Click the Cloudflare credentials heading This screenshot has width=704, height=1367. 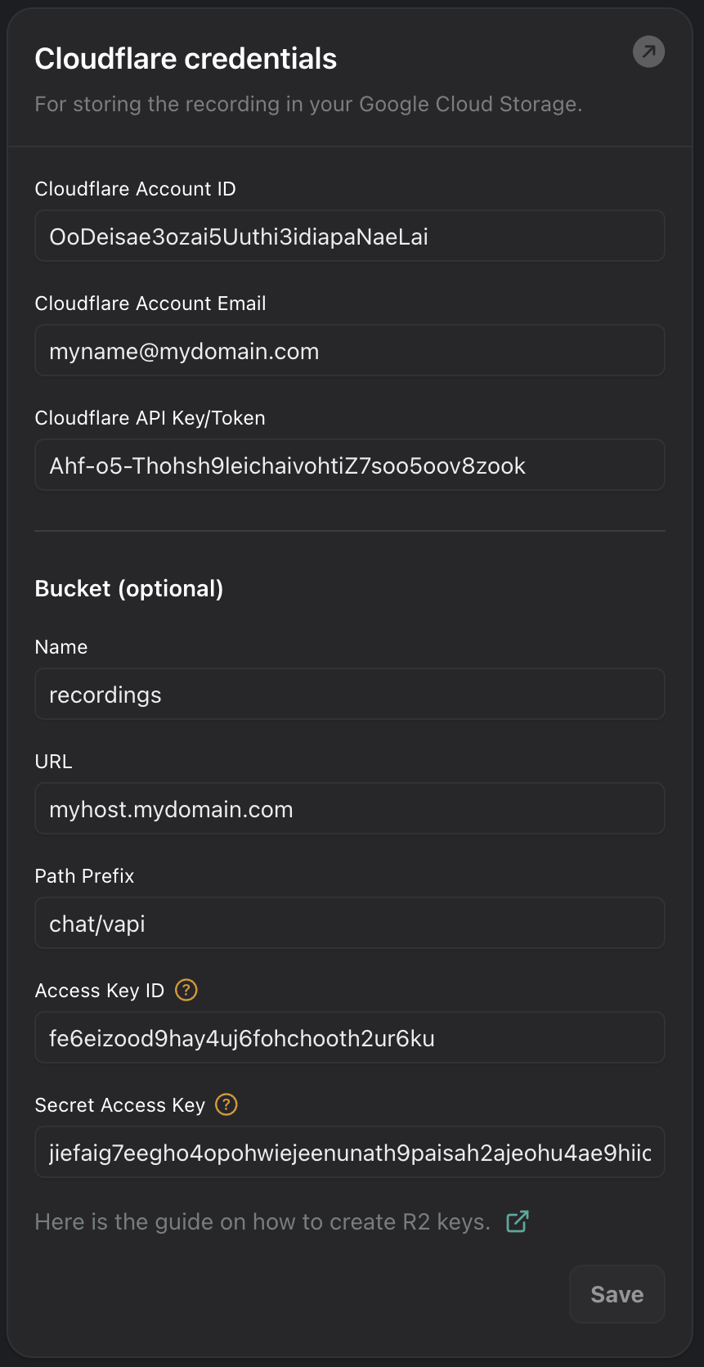pos(186,59)
